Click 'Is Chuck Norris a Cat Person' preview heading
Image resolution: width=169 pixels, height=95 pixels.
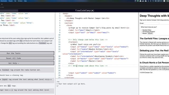[154, 63]
